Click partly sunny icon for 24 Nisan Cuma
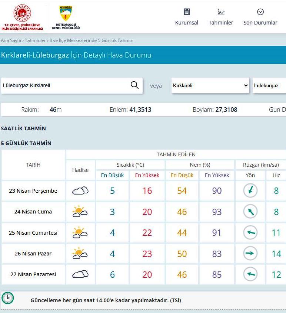The height and width of the screenshot is (313, 286). tap(80, 212)
